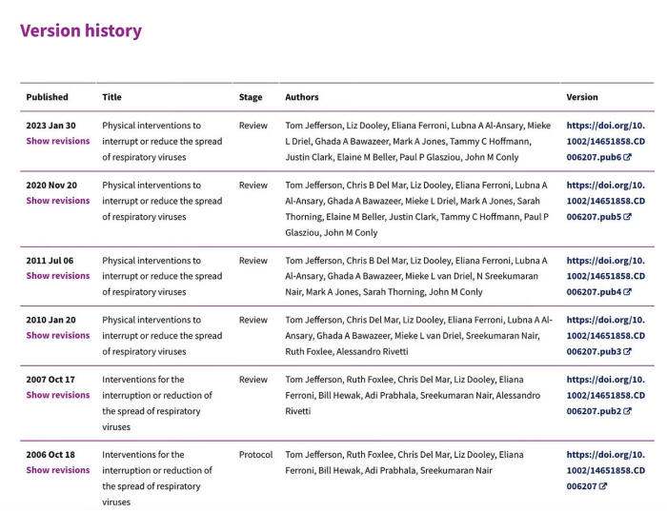Click external link icon beside pub5 DOI

point(627,217)
